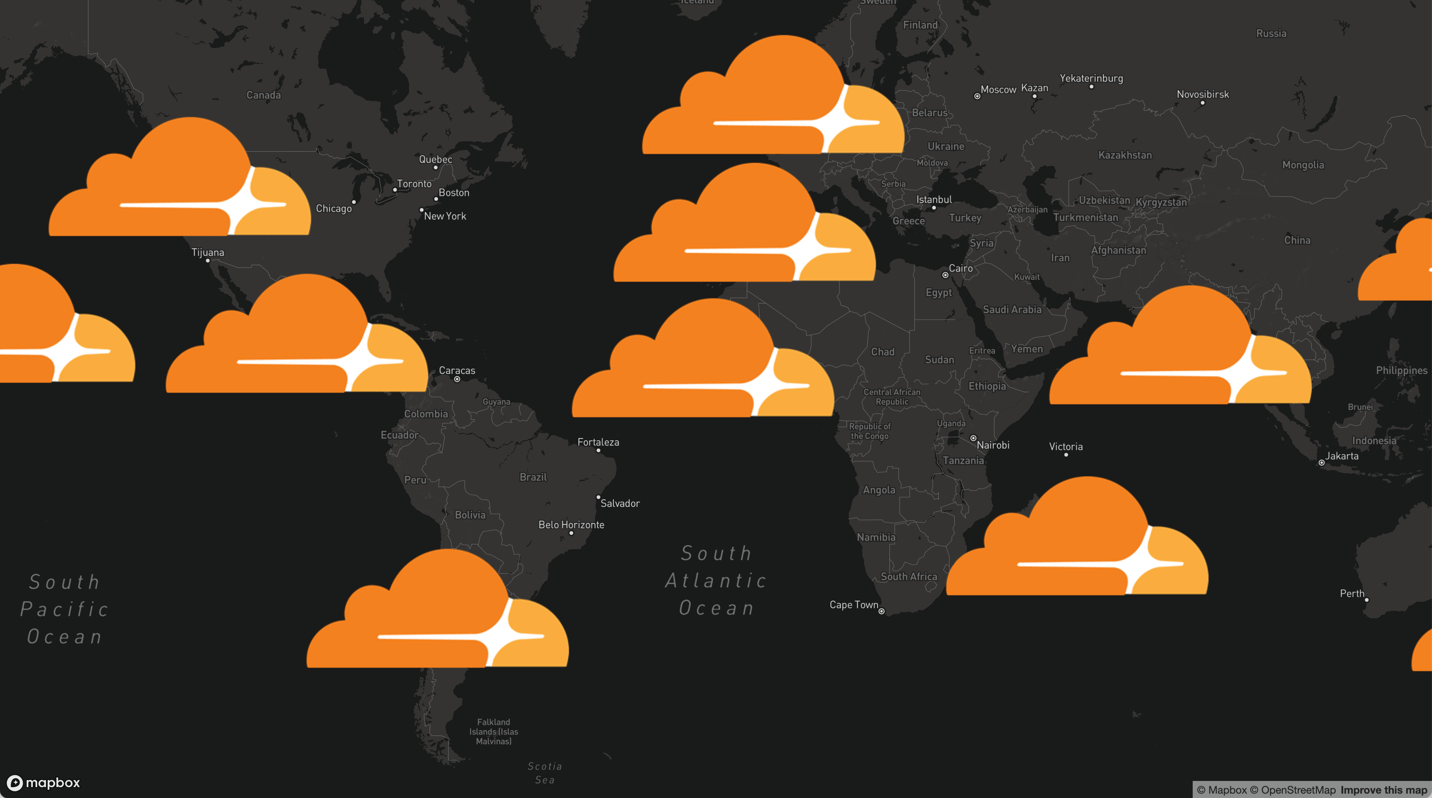Viewport: 1432px width, 798px height.
Task: Click the New York label
Action: point(445,216)
